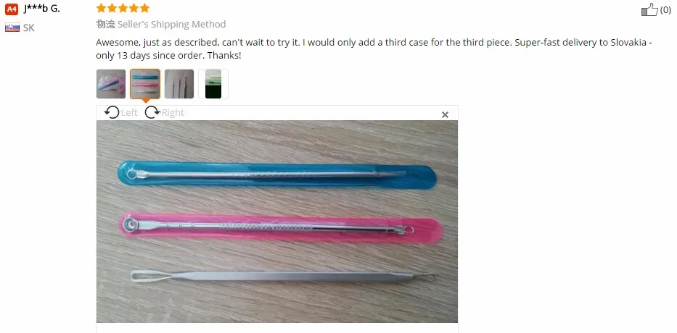The width and height of the screenshot is (677, 333).
Task: Click the review text starting with Awesome
Action: (374, 49)
